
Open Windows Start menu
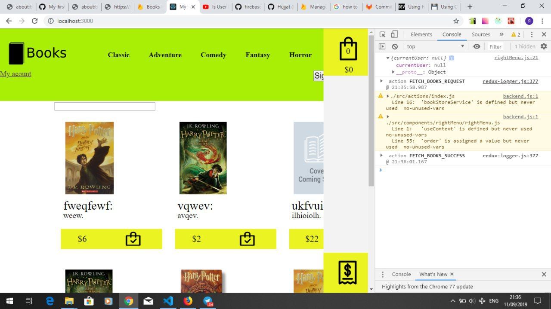click(9, 301)
